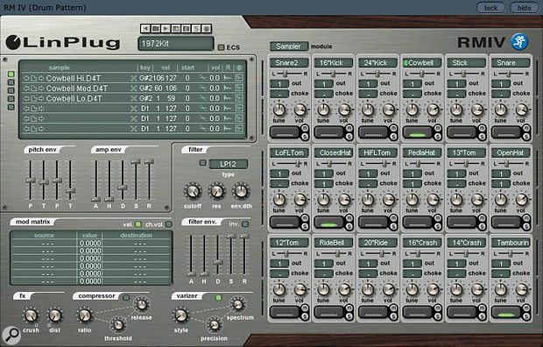Toggle the ECS checkbox
This screenshot has width=543, height=347.
tap(221, 47)
